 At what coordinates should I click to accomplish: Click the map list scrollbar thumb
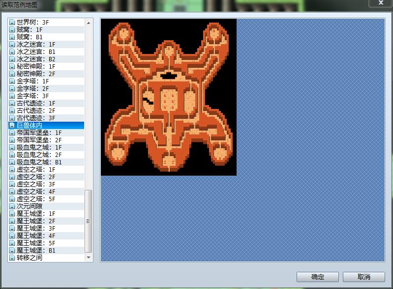[89, 221]
